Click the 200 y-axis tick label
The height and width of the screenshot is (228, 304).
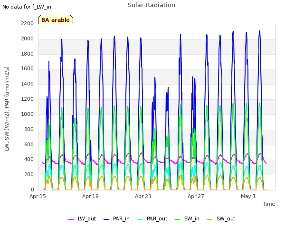pyautogui.click(x=29, y=175)
